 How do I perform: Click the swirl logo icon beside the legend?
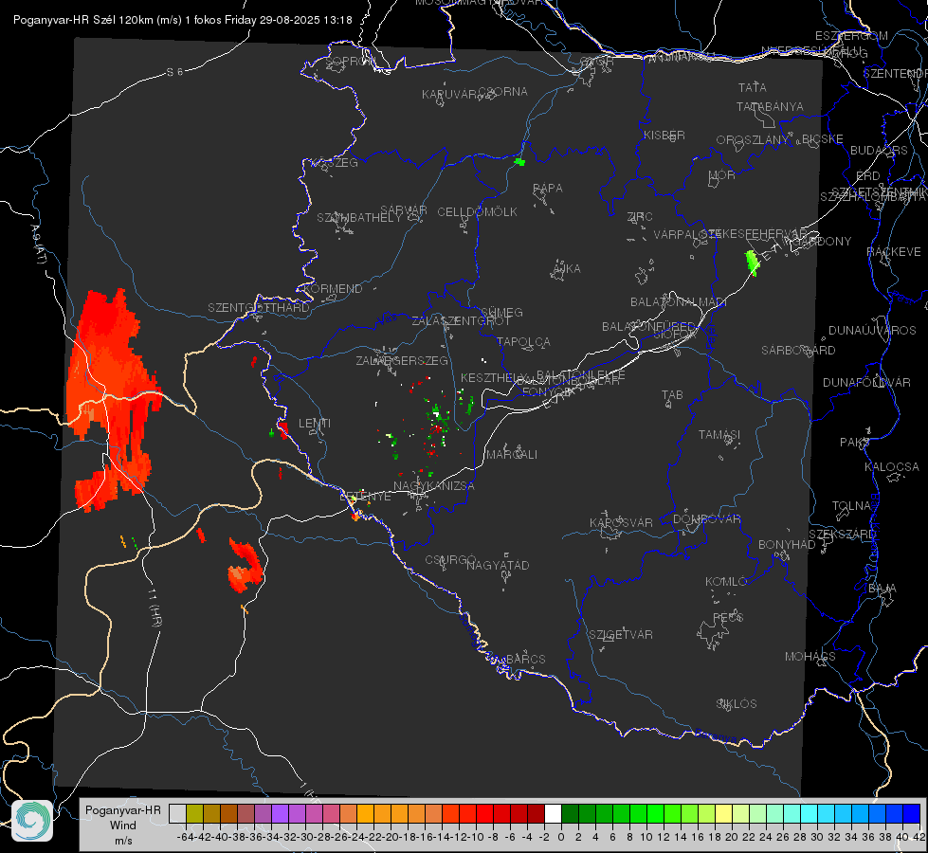click(x=32, y=821)
